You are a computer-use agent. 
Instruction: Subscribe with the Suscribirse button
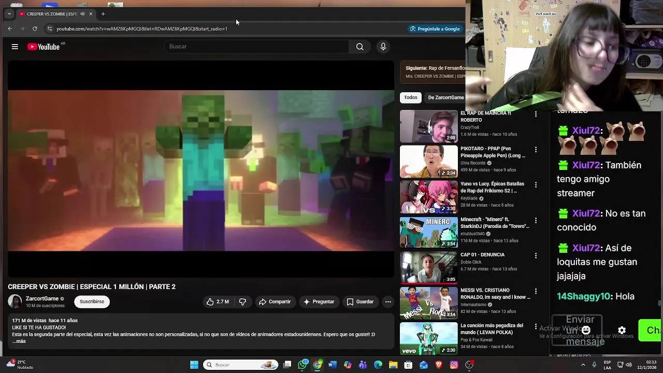click(x=92, y=302)
